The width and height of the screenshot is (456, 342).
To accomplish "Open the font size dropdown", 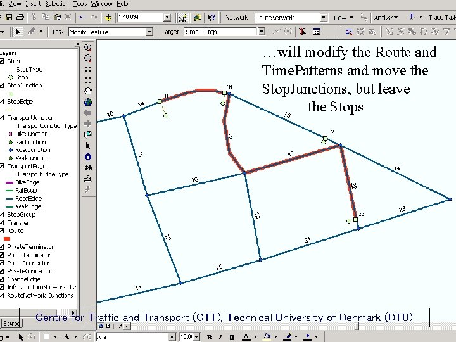I will click(x=196, y=337).
